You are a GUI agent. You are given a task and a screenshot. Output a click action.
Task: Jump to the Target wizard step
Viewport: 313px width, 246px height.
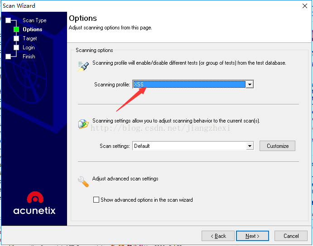(x=30, y=38)
